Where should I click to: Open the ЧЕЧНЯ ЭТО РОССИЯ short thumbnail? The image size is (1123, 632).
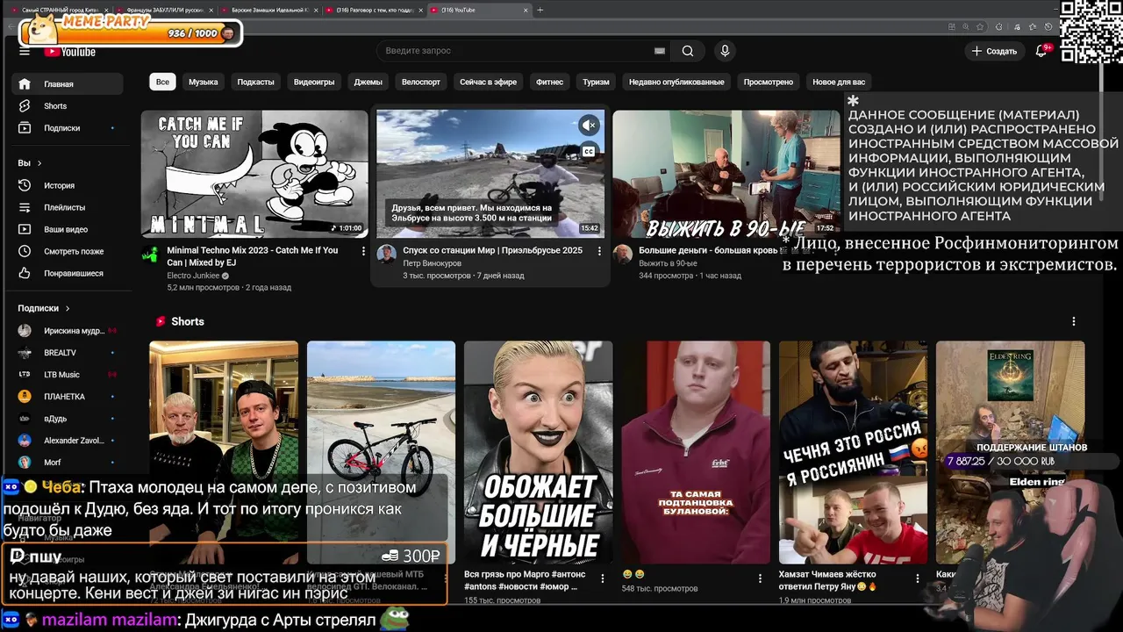click(853, 452)
